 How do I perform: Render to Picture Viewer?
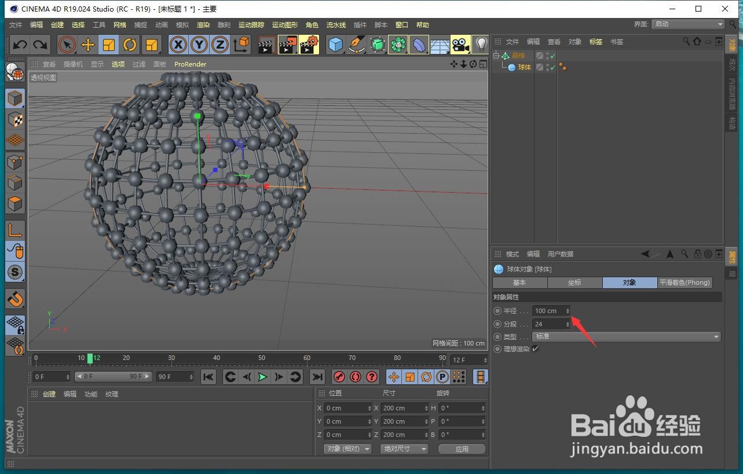coord(288,45)
